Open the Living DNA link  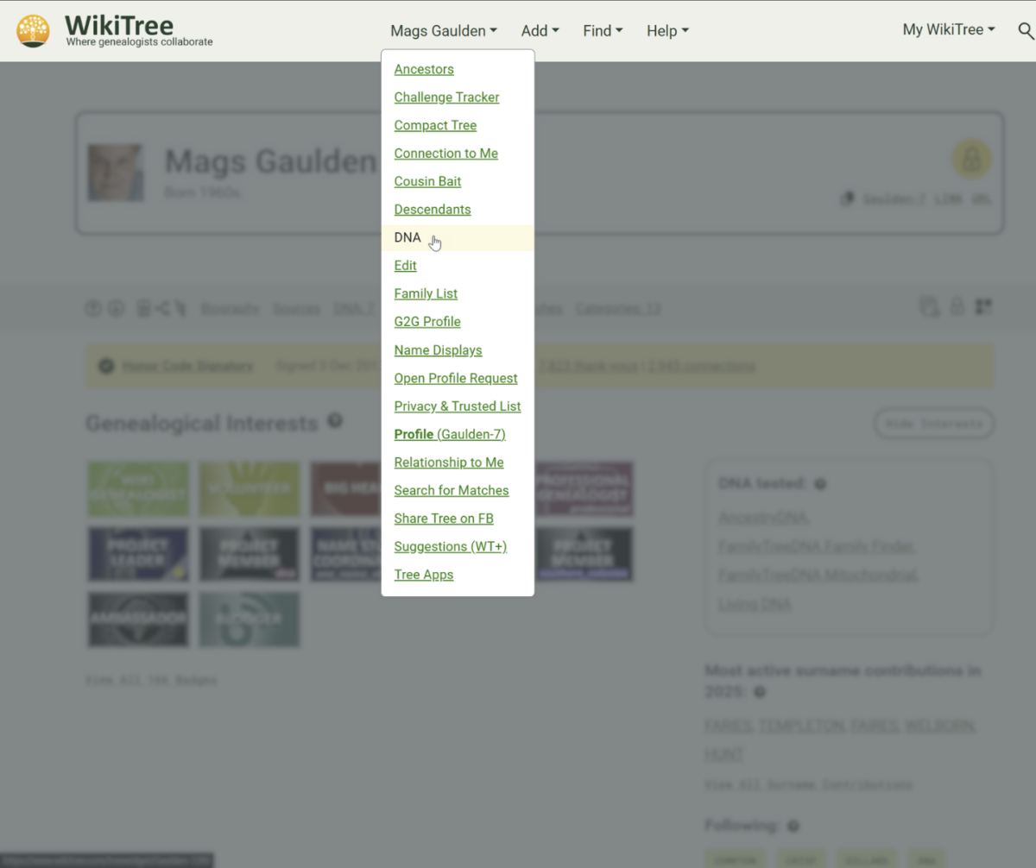click(x=755, y=604)
